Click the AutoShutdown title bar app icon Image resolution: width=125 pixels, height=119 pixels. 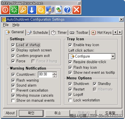[x=4, y=20]
